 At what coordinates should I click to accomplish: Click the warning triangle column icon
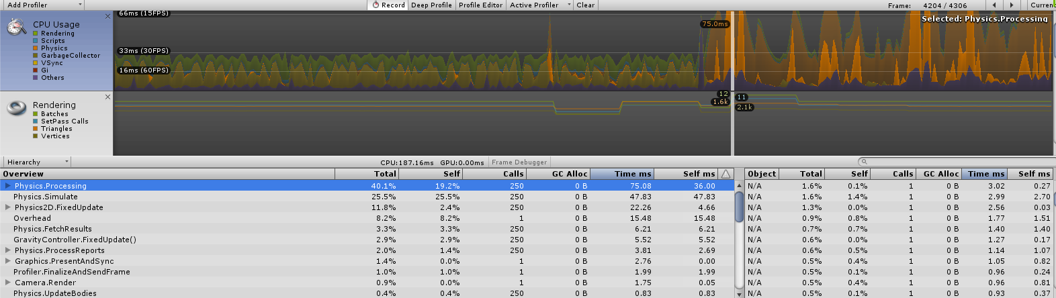click(x=725, y=174)
